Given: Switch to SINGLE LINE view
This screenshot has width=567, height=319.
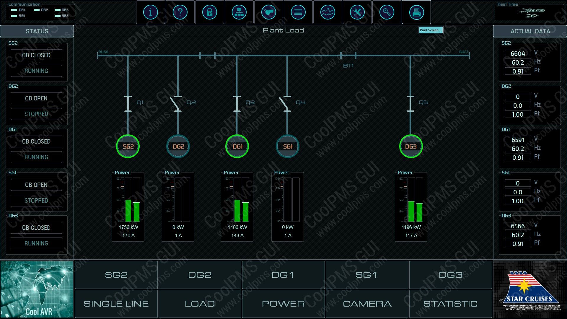Looking at the screenshot, I should pos(116,304).
